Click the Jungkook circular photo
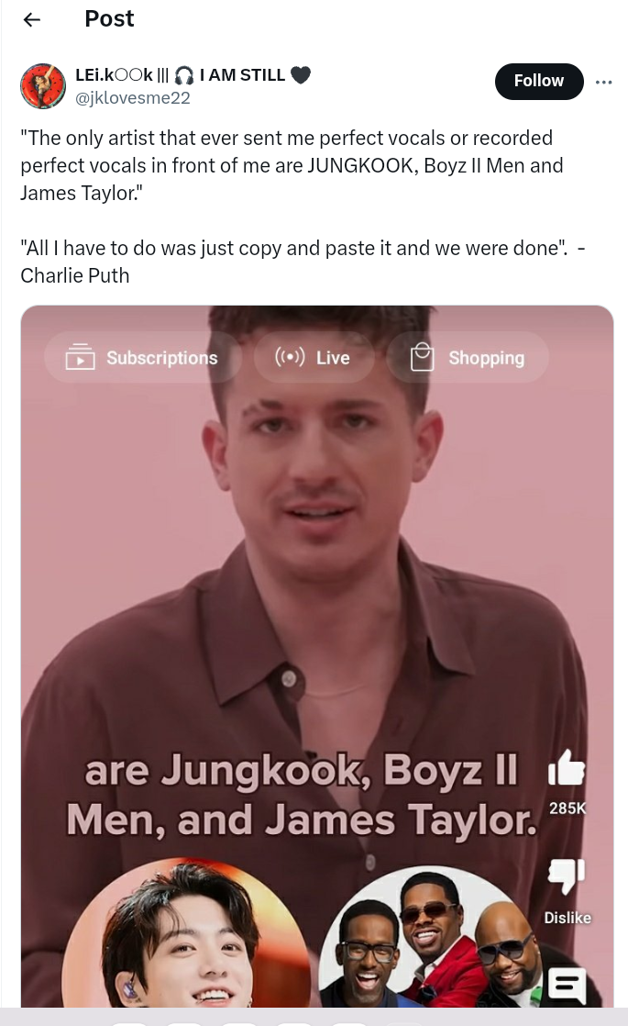This screenshot has width=628, height=1026. (186, 932)
